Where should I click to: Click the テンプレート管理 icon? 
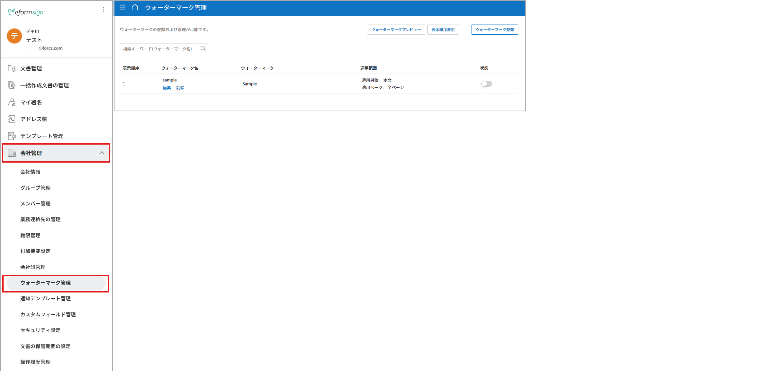pyautogui.click(x=12, y=136)
